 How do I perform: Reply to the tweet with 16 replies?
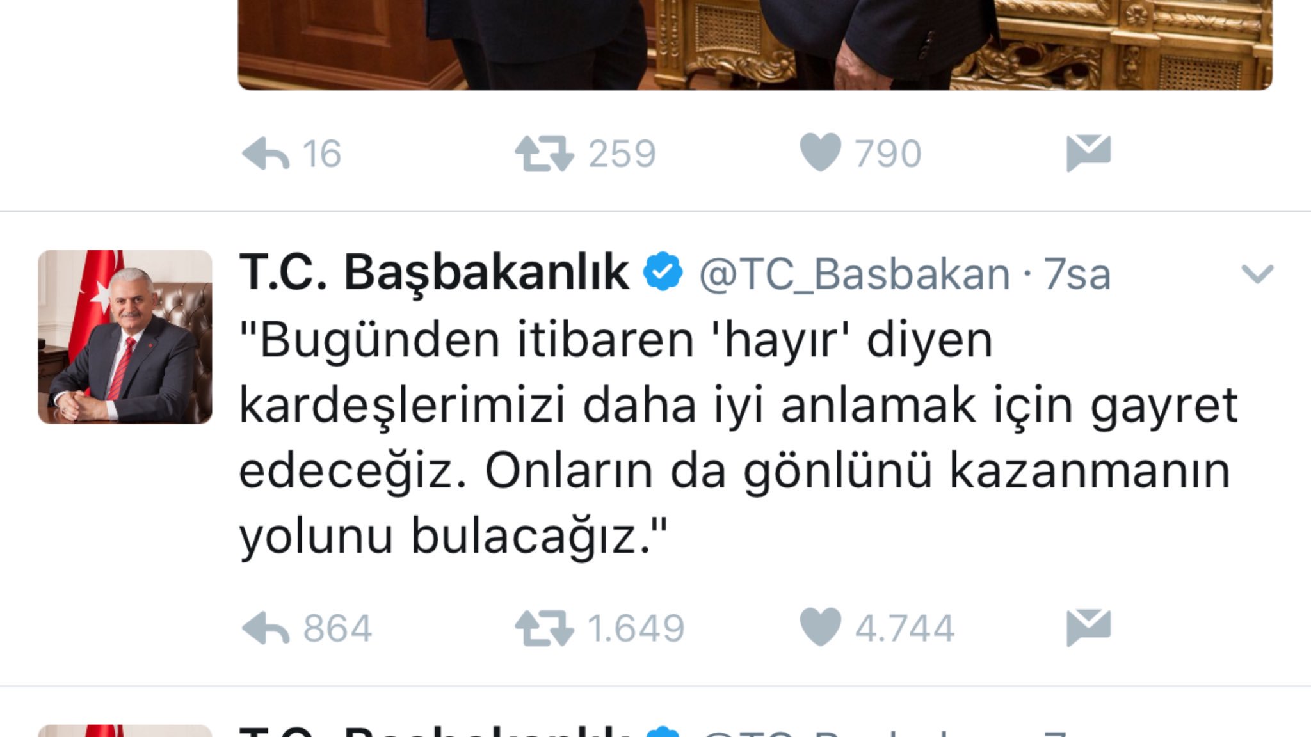pyautogui.click(x=266, y=154)
